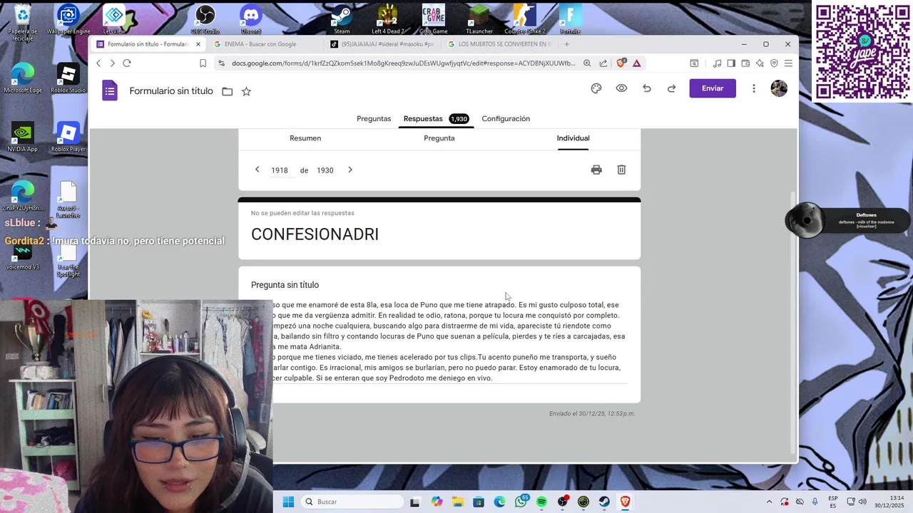Image resolution: width=913 pixels, height=513 pixels.
Task: Open Brave Rewards triangle icon
Action: tap(636, 63)
